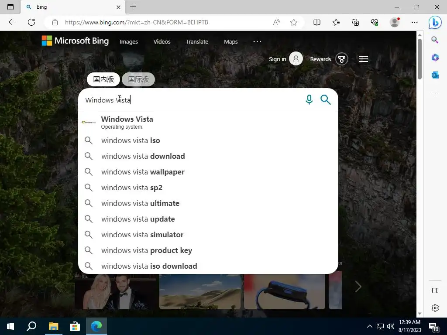Open Microsoft Store from taskbar
This screenshot has height=335, width=447.
[75, 326]
